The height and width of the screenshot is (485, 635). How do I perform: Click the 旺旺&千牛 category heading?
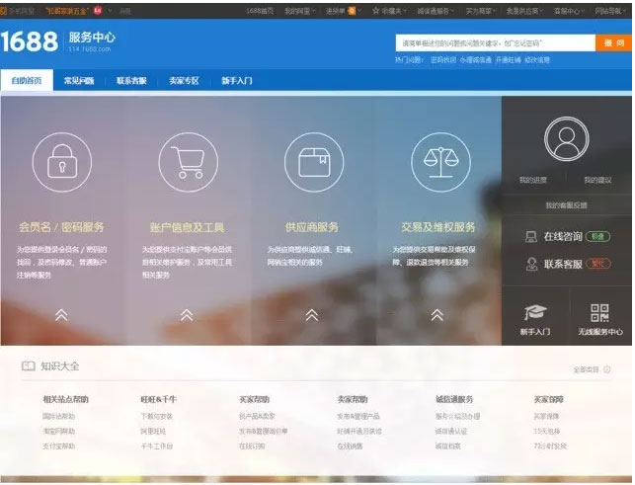[x=158, y=399]
